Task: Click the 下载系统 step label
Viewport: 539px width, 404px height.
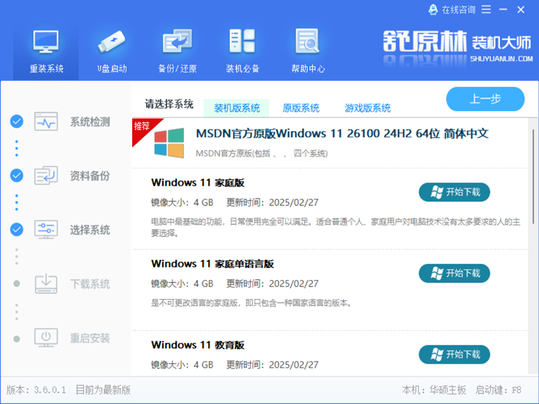Action: pyautogui.click(x=90, y=284)
